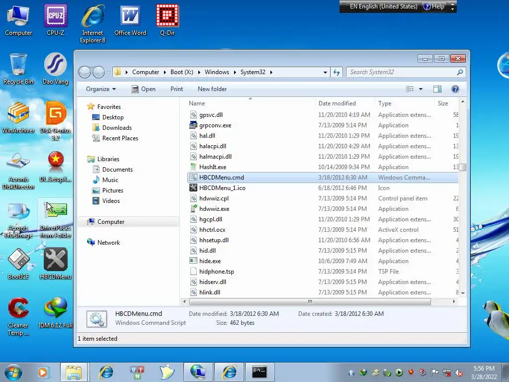The image size is (509, 382).
Task: Select the Dao Vang desktop icon
Action: coord(56,69)
